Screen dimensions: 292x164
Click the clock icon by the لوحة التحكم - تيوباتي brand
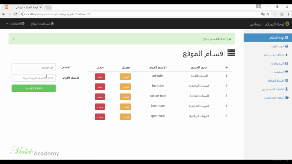click(287, 24)
